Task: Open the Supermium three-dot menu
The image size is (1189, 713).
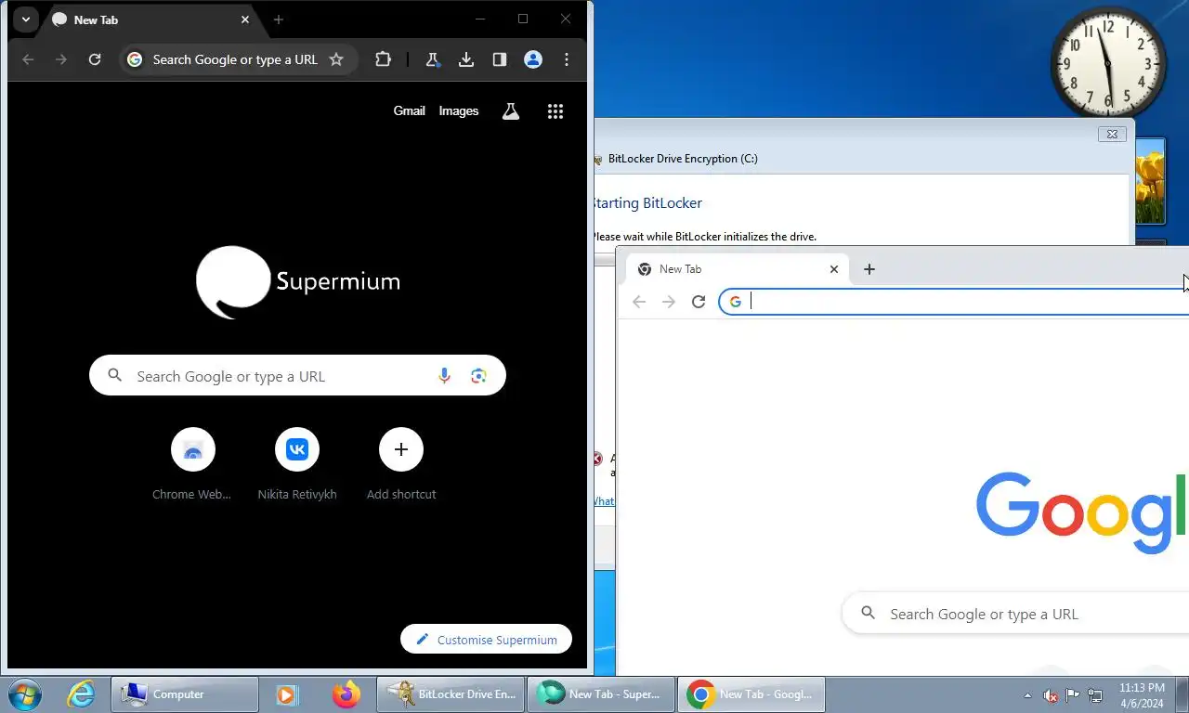Action: (x=567, y=59)
